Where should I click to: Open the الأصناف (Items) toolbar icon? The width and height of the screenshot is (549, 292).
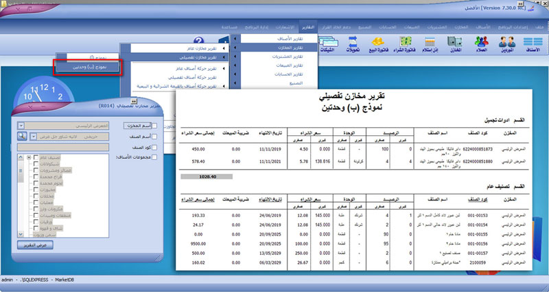(533, 45)
